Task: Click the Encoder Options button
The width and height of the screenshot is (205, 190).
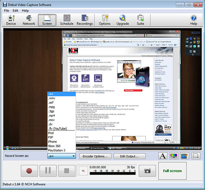Action: pyautogui.click(x=95, y=156)
